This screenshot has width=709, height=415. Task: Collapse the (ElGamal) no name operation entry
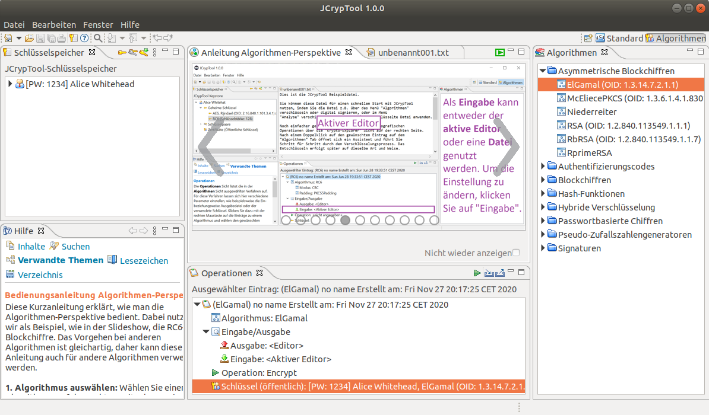[x=197, y=304]
